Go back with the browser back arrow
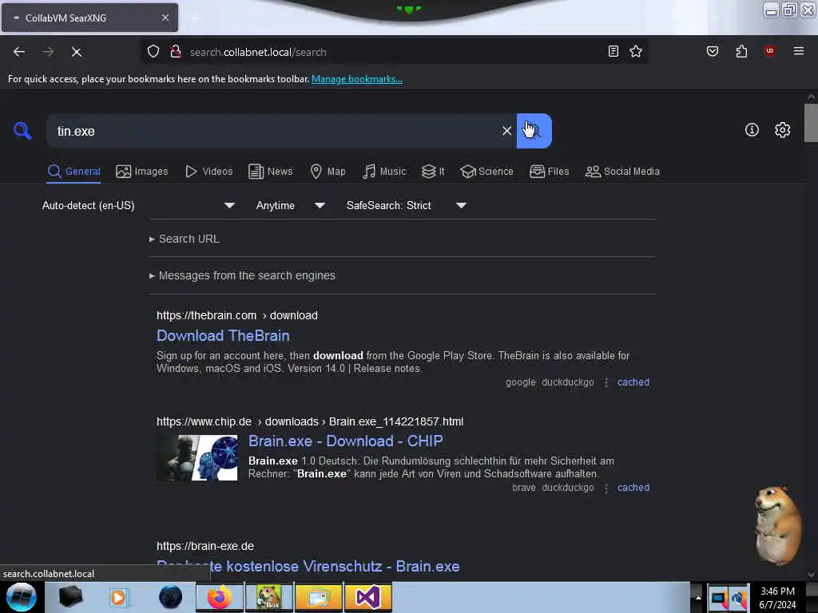The image size is (818, 613). 19,52
